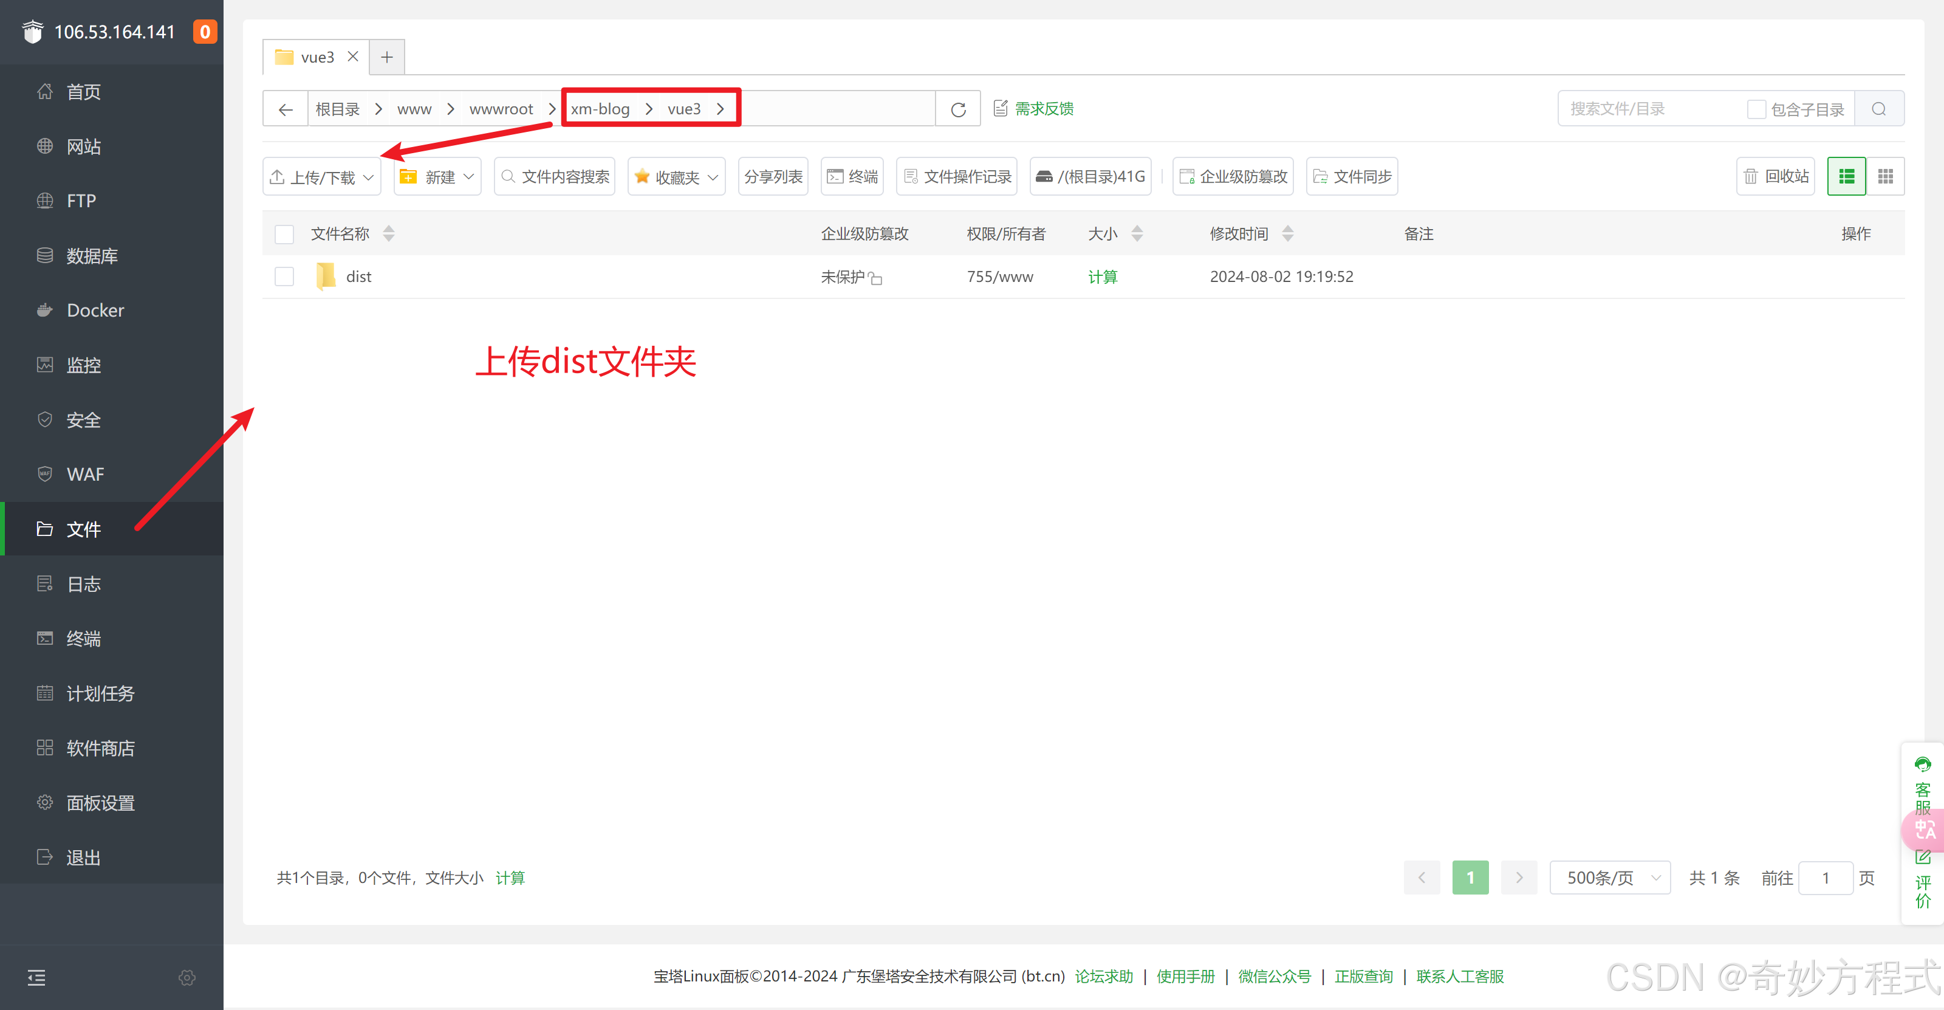Click the /(根目录)41G disk button
Image resolution: width=1944 pixels, height=1010 pixels.
click(1090, 177)
